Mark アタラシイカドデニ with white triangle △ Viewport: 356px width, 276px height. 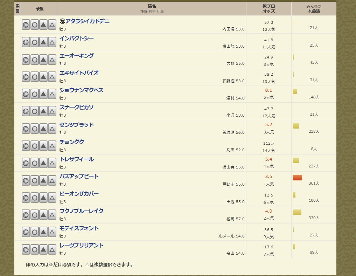pos(52,25)
